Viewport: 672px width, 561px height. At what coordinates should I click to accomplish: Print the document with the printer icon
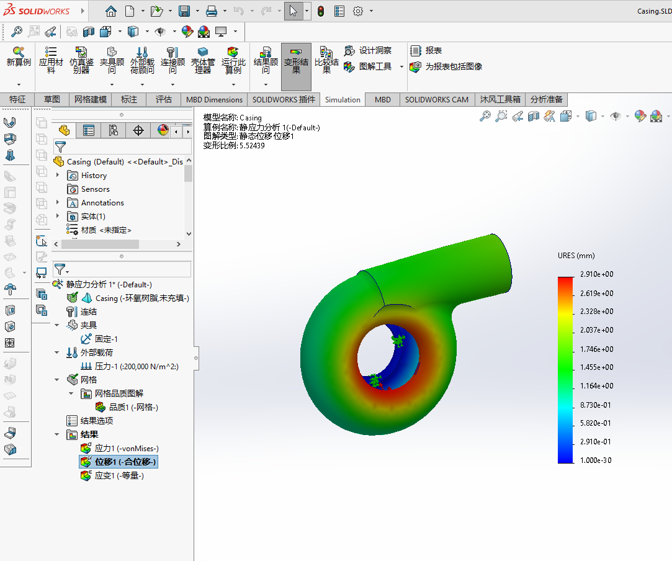coord(212,11)
